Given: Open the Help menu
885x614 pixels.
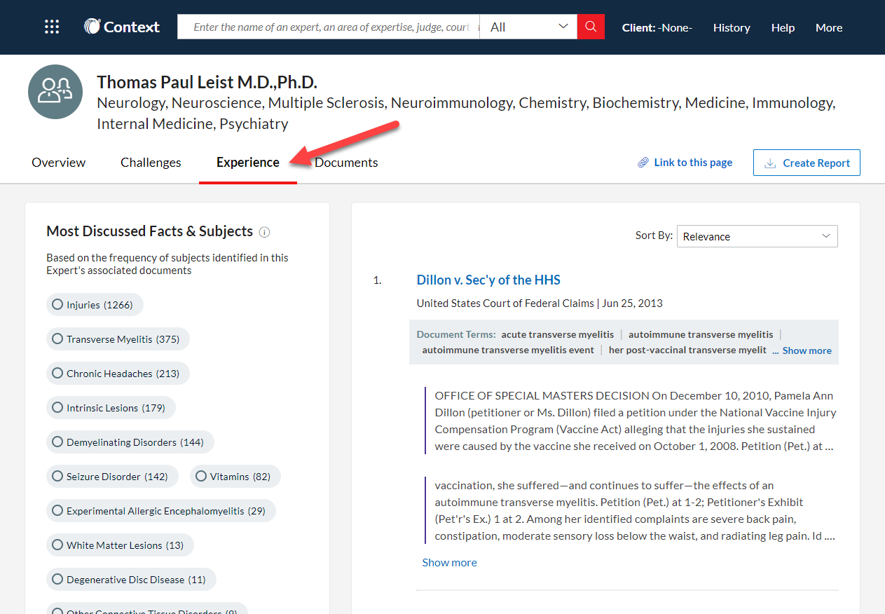Looking at the screenshot, I should pos(783,27).
